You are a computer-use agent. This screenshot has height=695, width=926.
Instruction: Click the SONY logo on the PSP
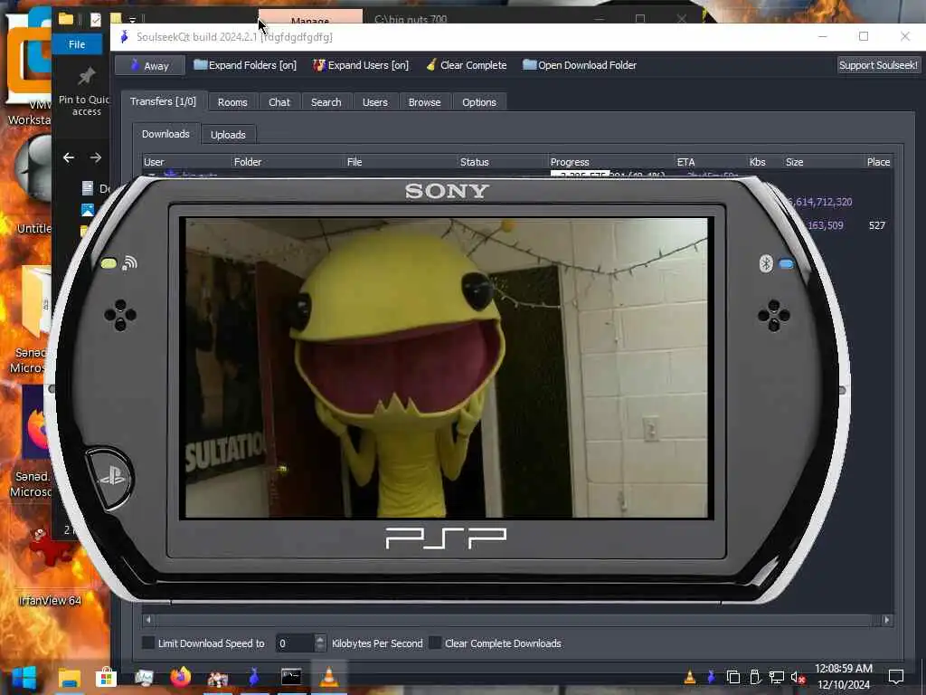pos(447,191)
